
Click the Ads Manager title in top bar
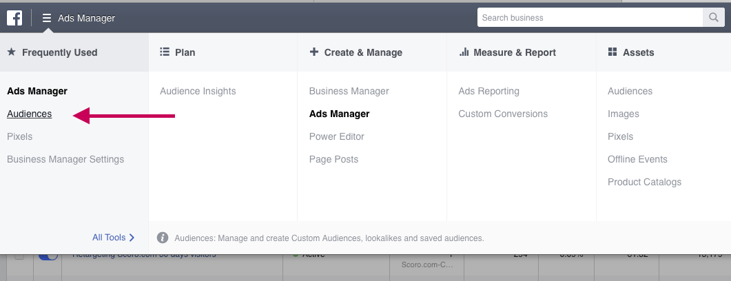click(x=86, y=18)
